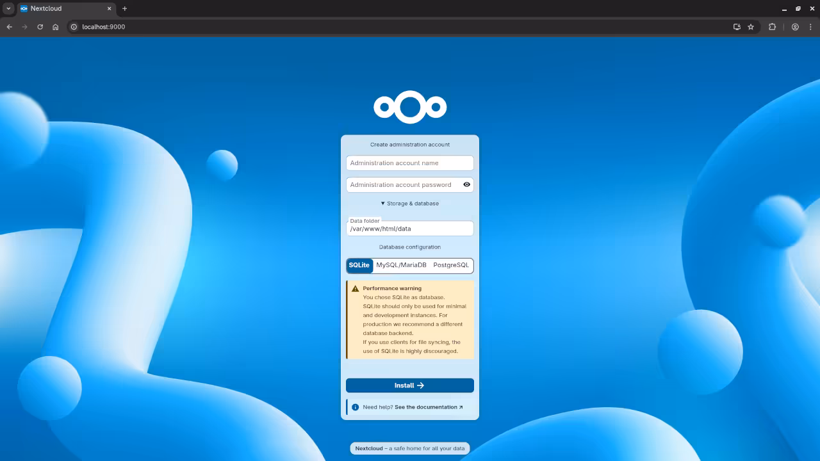Open the browser profile account icon
The height and width of the screenshot is (461, 820).
pos(795,27)
